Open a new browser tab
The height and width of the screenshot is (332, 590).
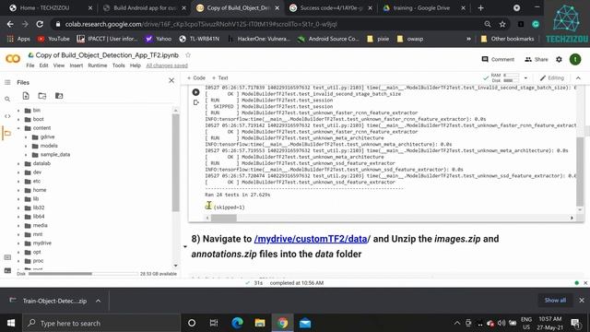pyautogui.click(x=480, y=8)
